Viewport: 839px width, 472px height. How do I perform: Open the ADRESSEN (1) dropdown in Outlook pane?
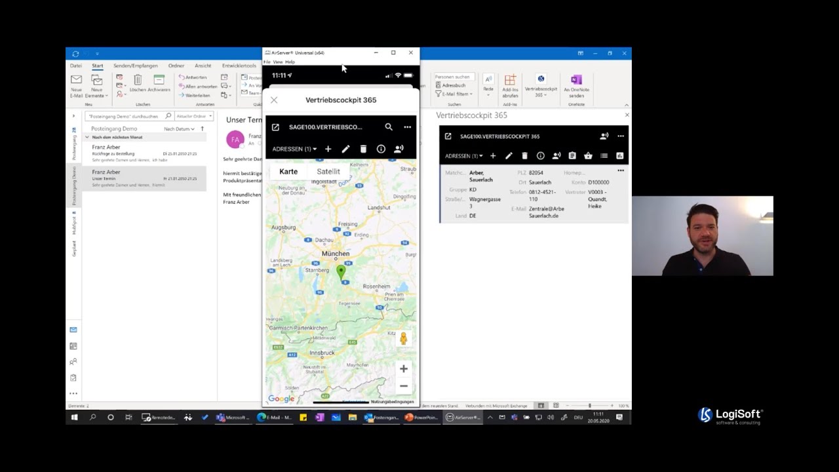pos(464,156)
